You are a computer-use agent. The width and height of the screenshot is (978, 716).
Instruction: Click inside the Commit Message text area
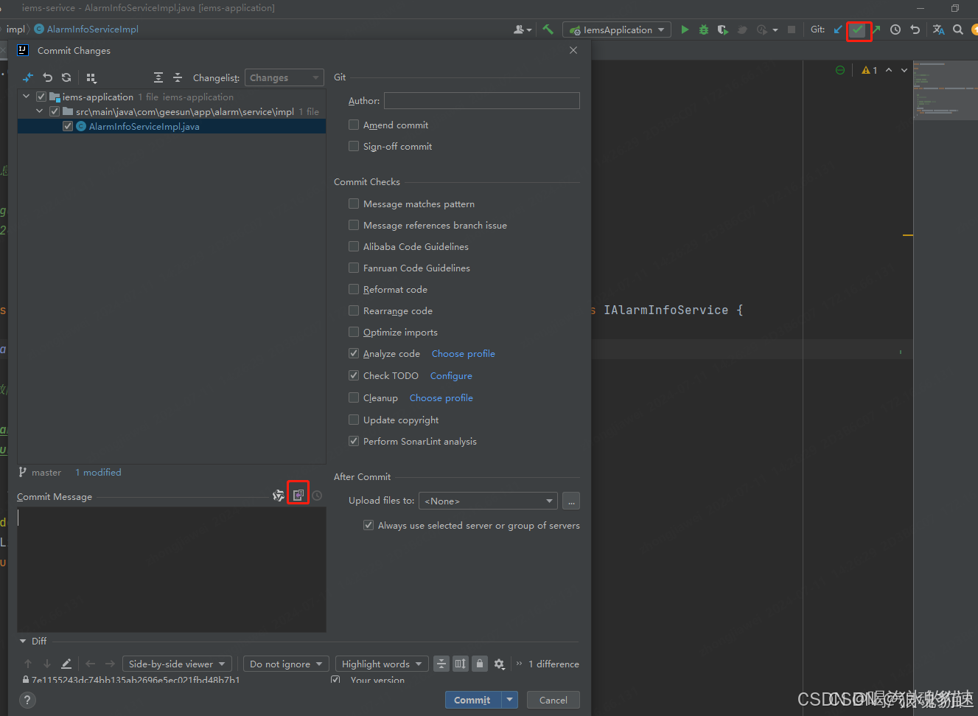[x=172, y=569]
